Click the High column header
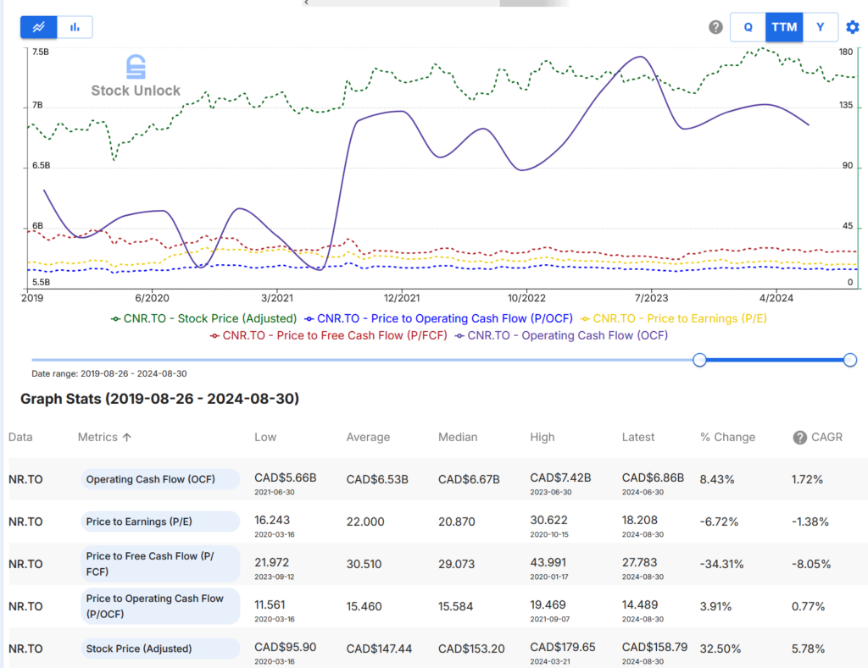This screenshot has height=668, width=868. (x=542, y=437)
